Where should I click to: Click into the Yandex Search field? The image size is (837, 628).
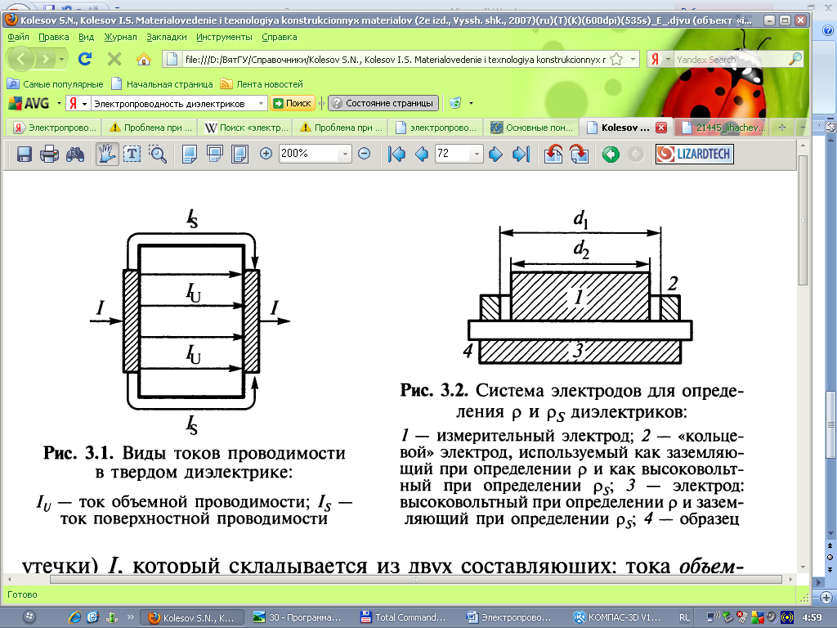[x=730, y=59]
